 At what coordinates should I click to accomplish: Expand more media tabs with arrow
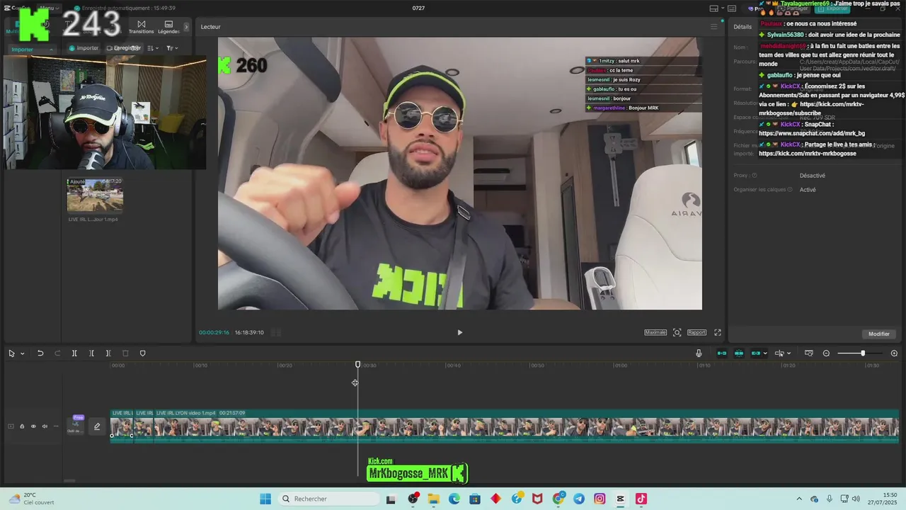point(187,27)
